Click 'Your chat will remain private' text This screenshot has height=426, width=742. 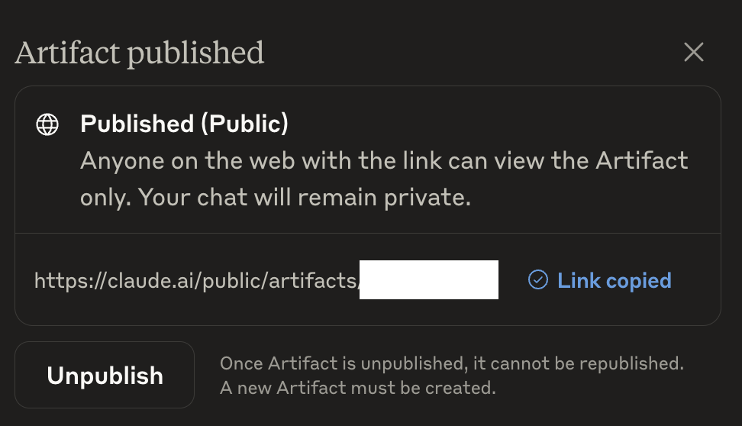(305, 198)
